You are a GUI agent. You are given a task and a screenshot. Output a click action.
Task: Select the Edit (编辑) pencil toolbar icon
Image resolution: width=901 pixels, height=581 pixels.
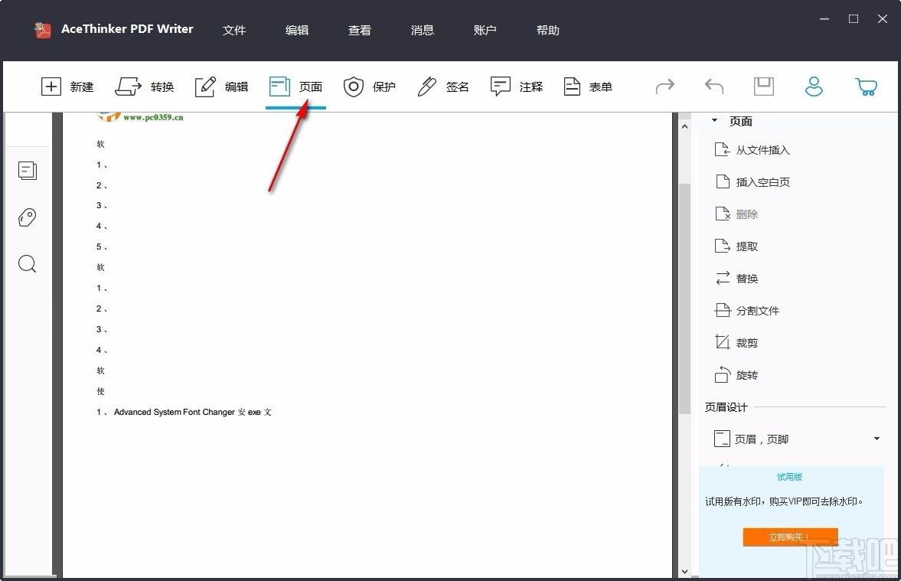click(x=205, y=86)
